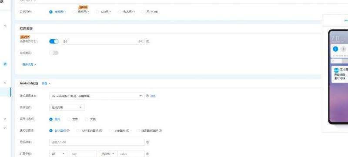Choose the 别名用户 radio option
The image size is (348, 157).
(x=120, y=12)
